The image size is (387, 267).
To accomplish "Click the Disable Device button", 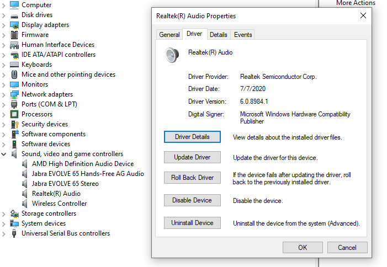I will (x=192, y=200).
